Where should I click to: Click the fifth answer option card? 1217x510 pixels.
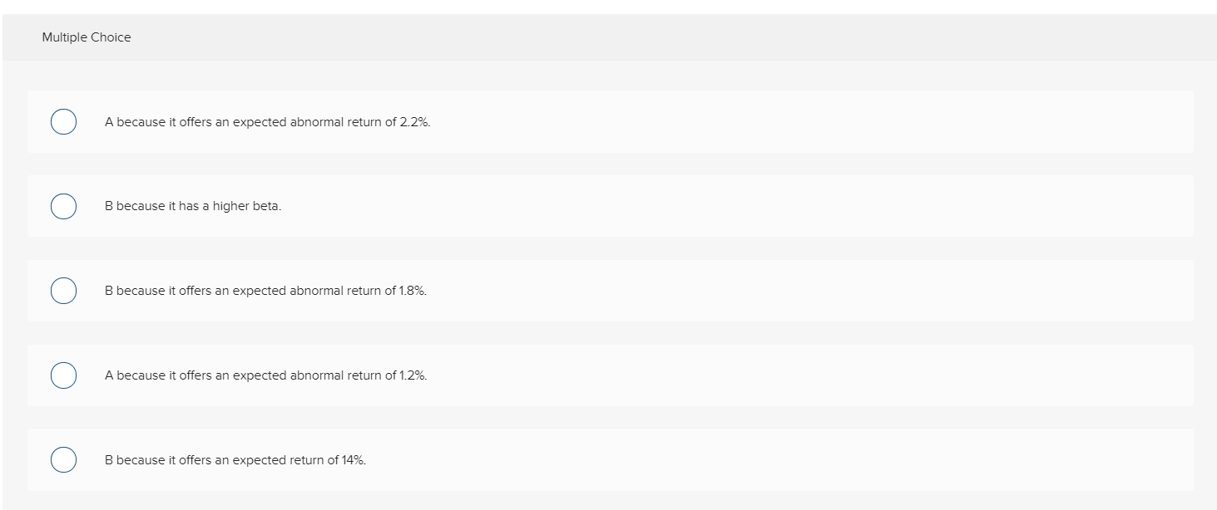click(x=608, y=460)
